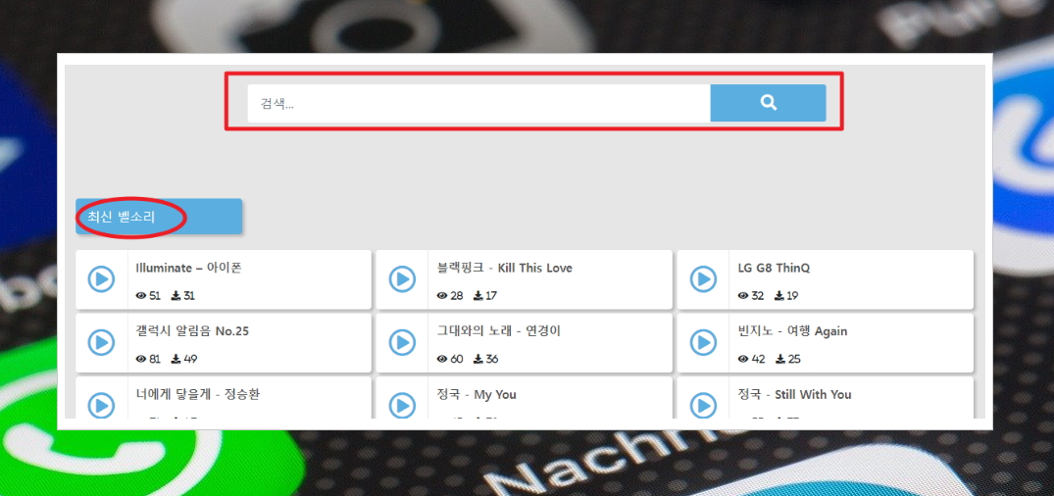Play the Illuminate – 아이폰 ringtone

tap(102, 279)
